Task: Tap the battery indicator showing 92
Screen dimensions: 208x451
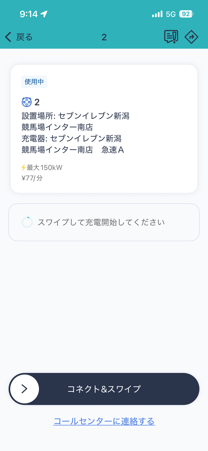Action: coord(186,14)
